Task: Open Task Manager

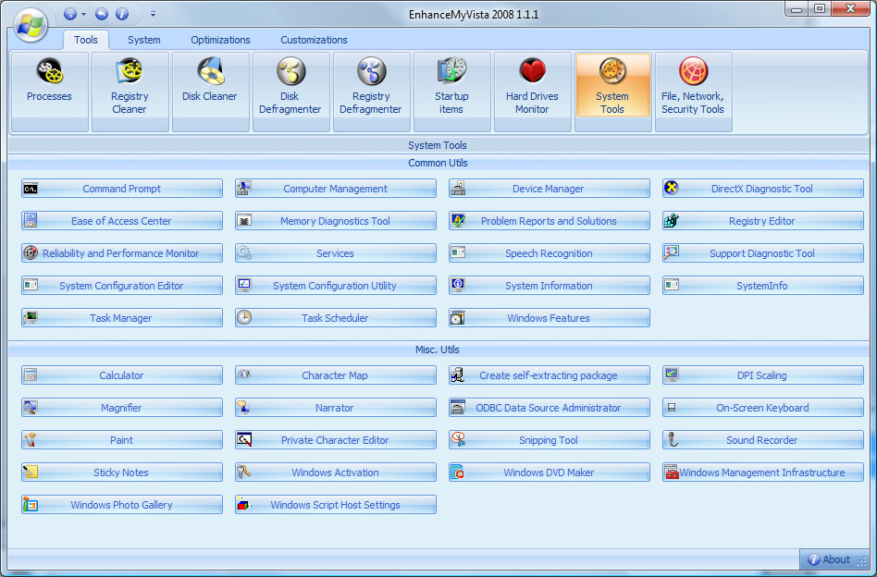Action: 122,318
